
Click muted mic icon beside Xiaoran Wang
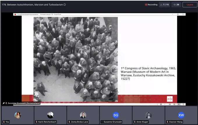pos(167,122)
